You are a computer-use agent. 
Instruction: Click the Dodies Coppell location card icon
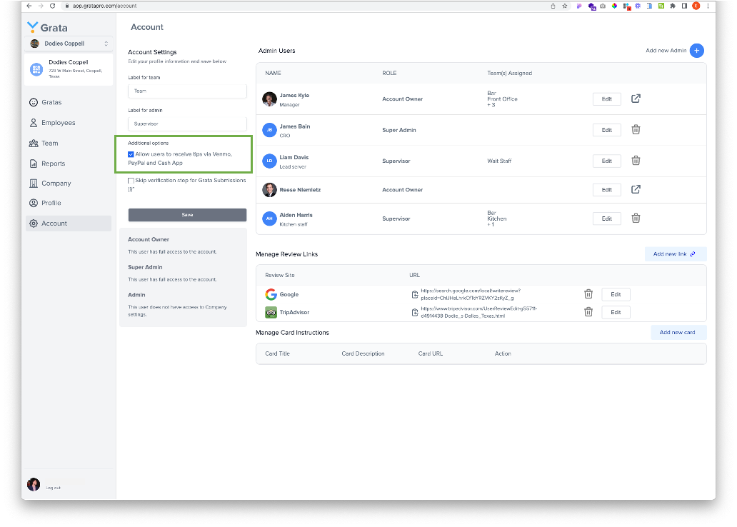pos(36,69)
